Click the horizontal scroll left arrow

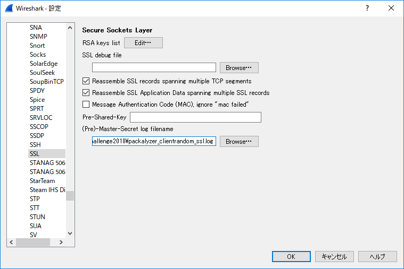[x=11, y=242]
